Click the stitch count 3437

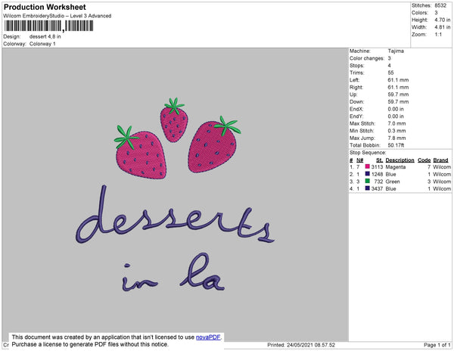coord(377,188)
